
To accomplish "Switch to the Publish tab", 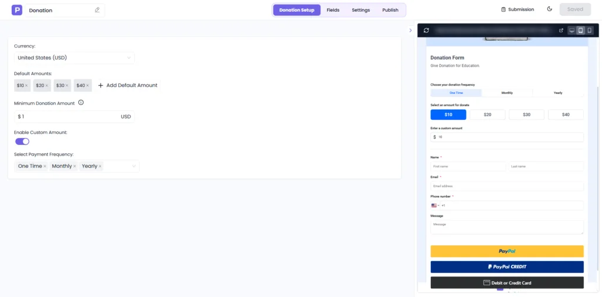I will [390, 10].
